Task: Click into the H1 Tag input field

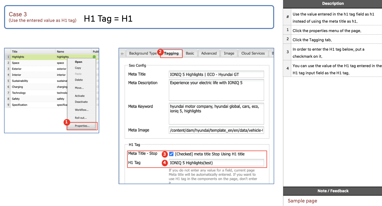Action: pos(216,163)
